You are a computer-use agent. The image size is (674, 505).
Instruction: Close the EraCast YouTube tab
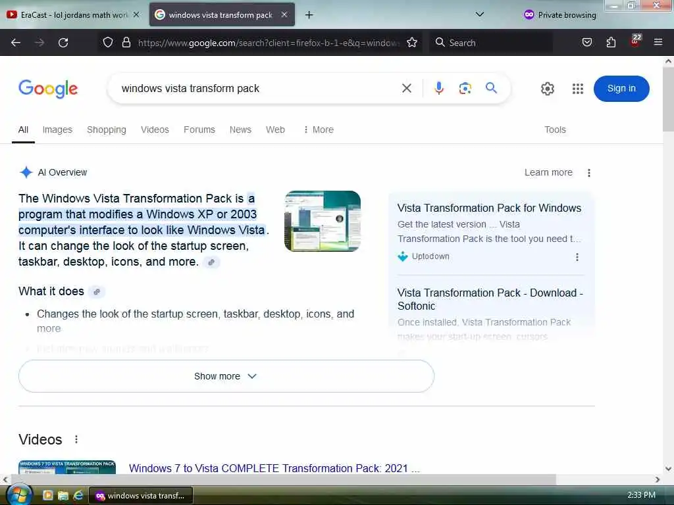click(x=136, y=14)
